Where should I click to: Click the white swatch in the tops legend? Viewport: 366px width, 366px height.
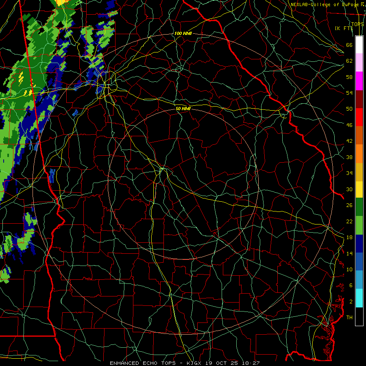click(359, 45)
